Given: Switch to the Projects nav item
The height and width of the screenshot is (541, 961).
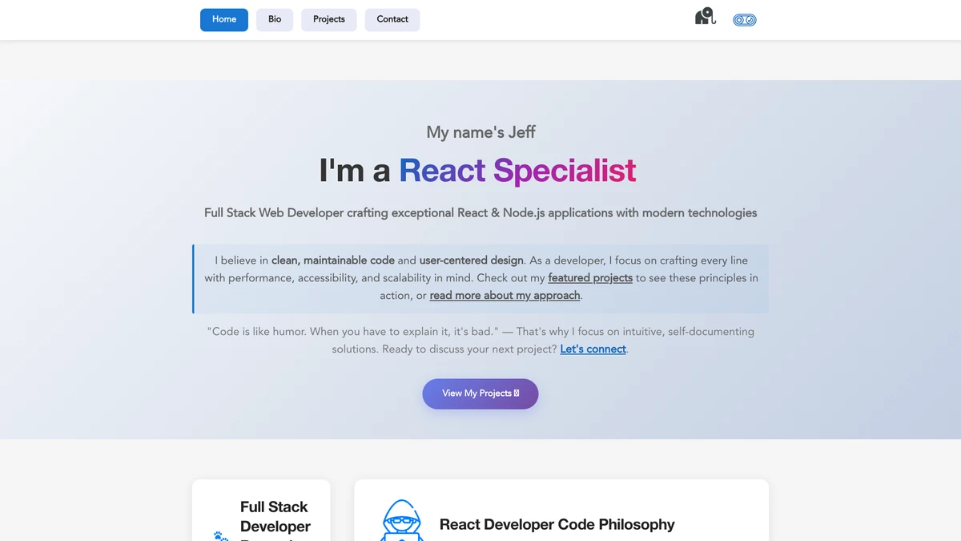Looking at the screenshot, I should [329, 19].
